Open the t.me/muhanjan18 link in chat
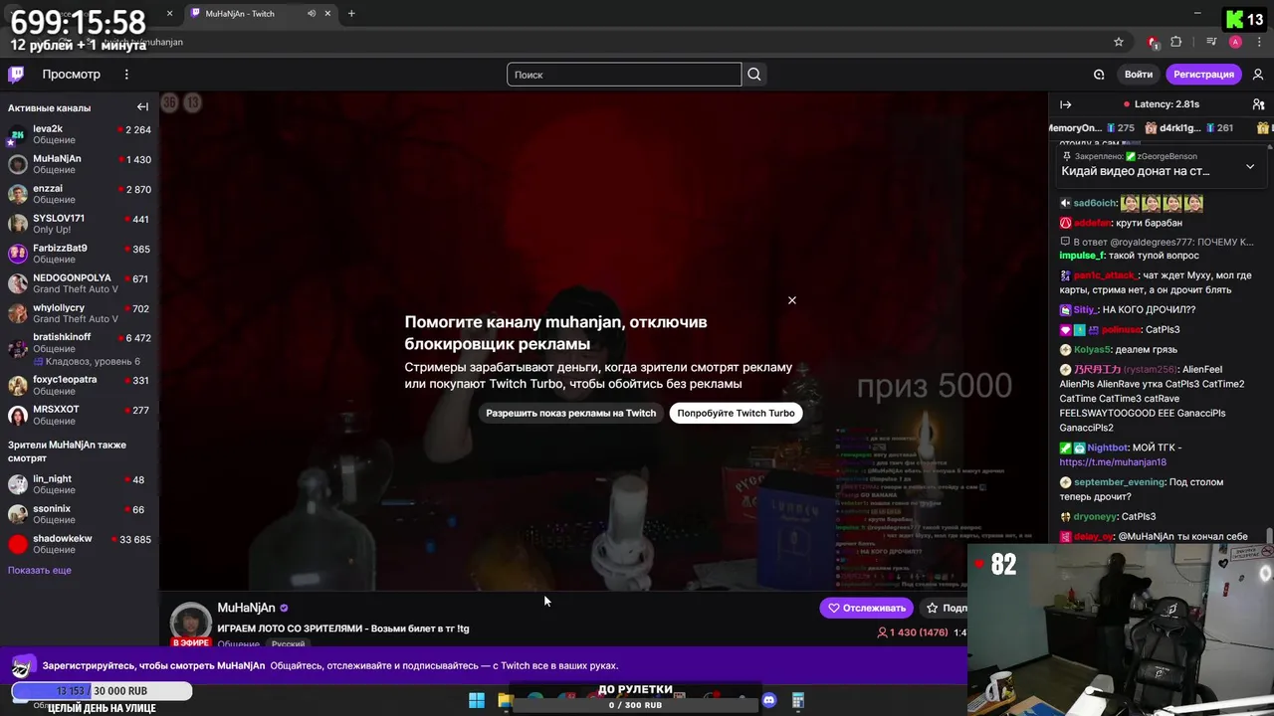The image size is (1274, 716). tap(1113, 462)
